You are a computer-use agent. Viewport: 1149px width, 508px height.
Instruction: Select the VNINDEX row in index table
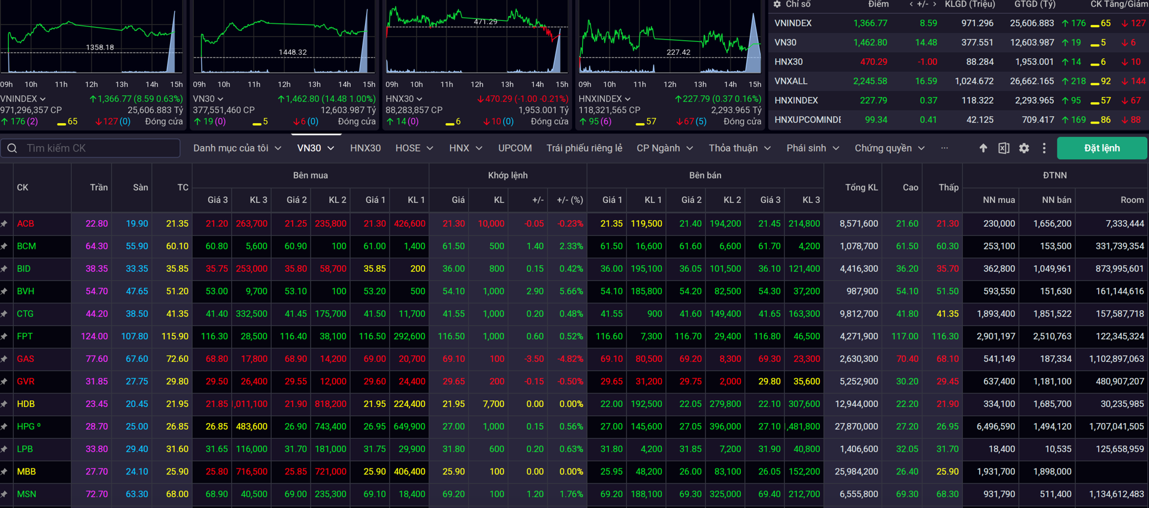pos(959,23)
